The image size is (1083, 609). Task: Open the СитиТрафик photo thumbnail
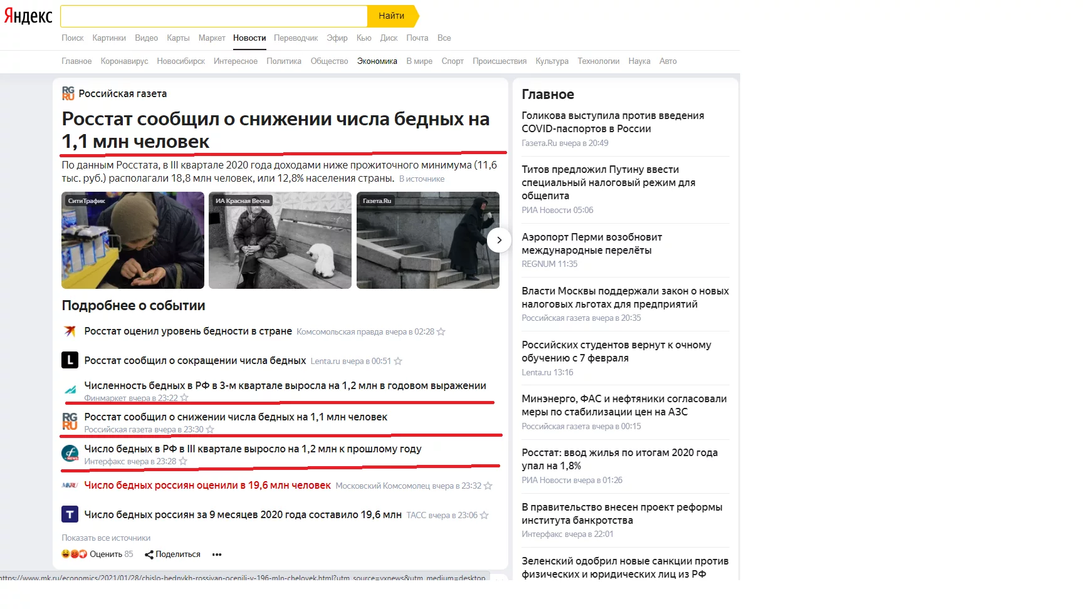click(133, 240)
